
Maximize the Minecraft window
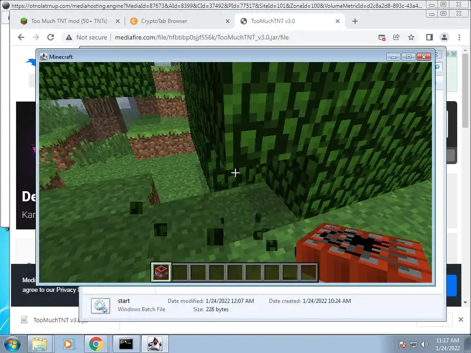click(x=408, y=57)
